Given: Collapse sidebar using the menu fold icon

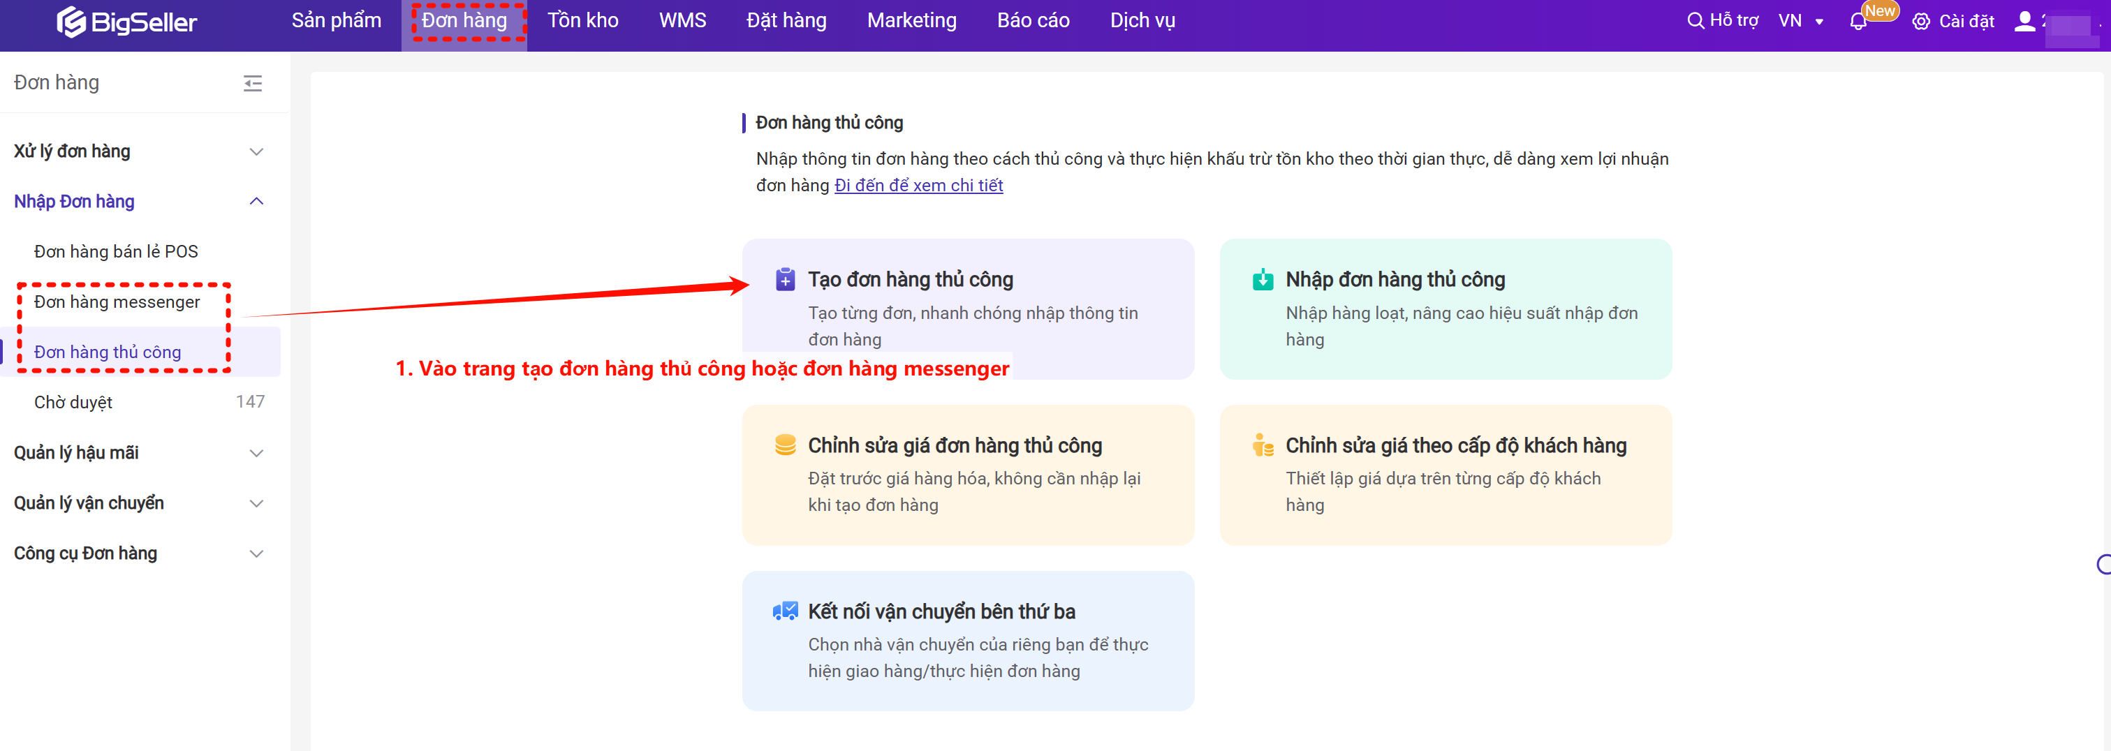Looking at the screenshot, I should (x=252, y=83).
